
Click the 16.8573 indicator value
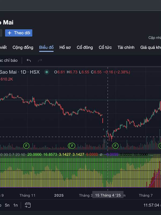coord(50,155)
